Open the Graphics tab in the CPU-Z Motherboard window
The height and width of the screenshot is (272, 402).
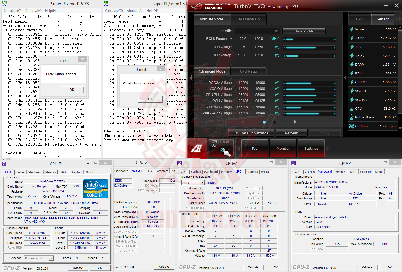(x=366, y=172)
